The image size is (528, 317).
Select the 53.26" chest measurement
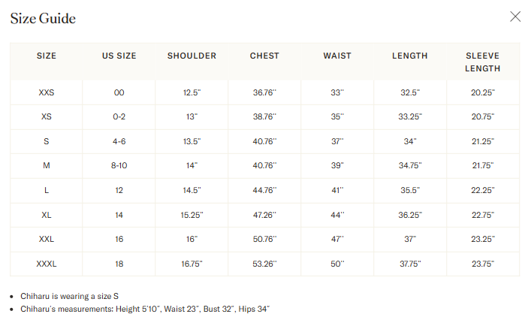pyautogui.click(x=264, y=264)
